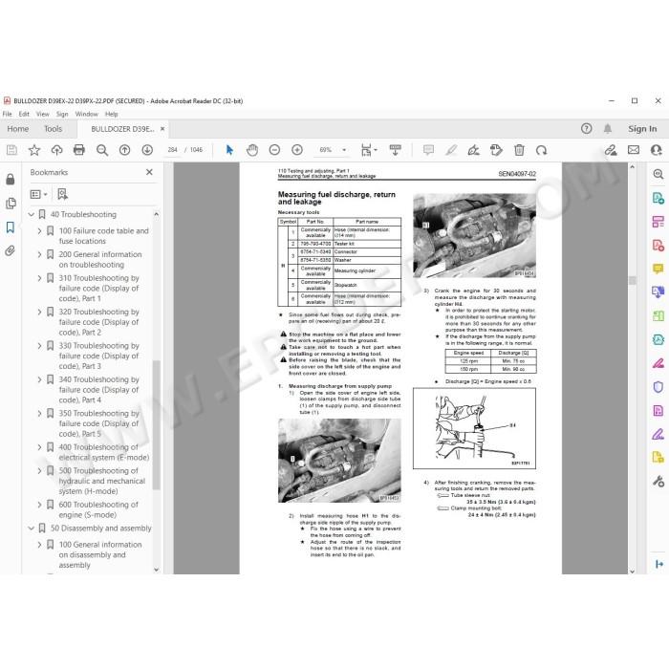Viewport: 669px width, 669px height.
Task: Click the Delete trash icon
Action: point(519,150)
